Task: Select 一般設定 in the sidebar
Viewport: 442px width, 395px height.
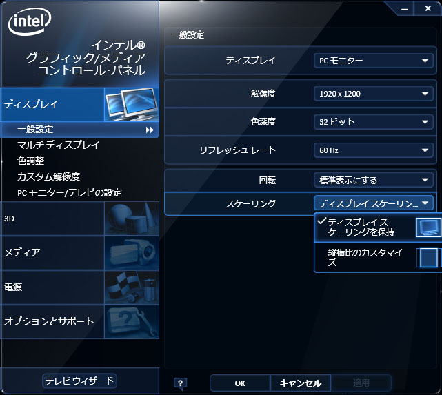Action: (80, 130)
